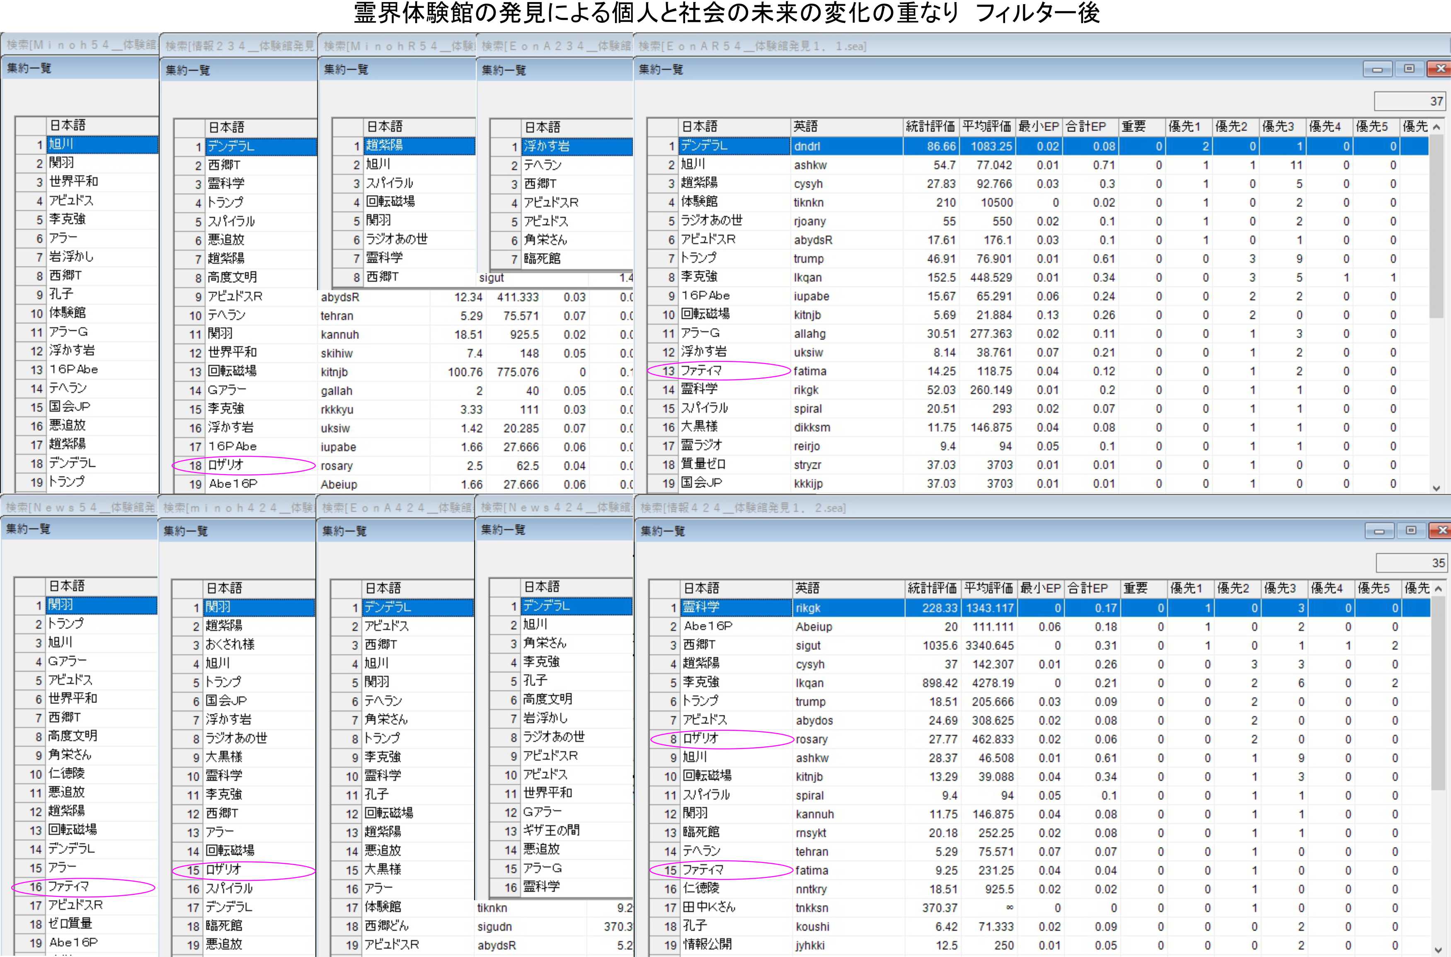The image size is (1451, 957).
Task: Click the scroll-down arrow in the EonAR54 window
Action: 1436,488
